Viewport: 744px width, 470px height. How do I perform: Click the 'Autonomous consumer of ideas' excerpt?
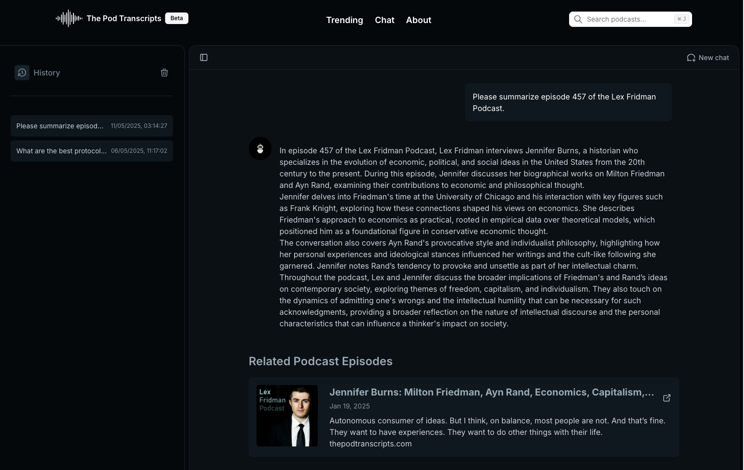[497, 426]
